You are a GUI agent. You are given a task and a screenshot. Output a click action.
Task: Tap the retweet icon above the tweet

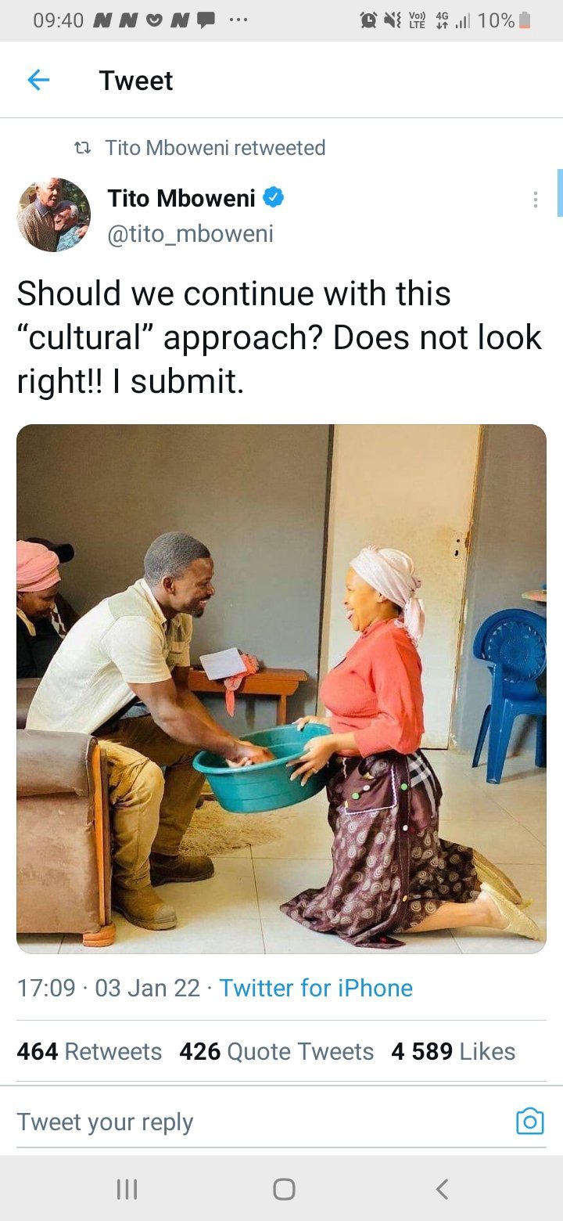click(x=82, y=148)
